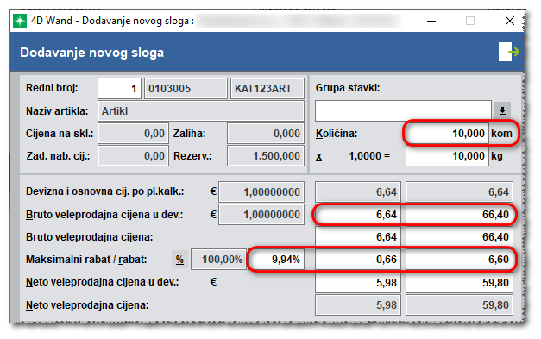The width and height of the screenshot is (541, 339).
Task: Click the rabat percentage field 9,94%
Action: tap(276, 260)
